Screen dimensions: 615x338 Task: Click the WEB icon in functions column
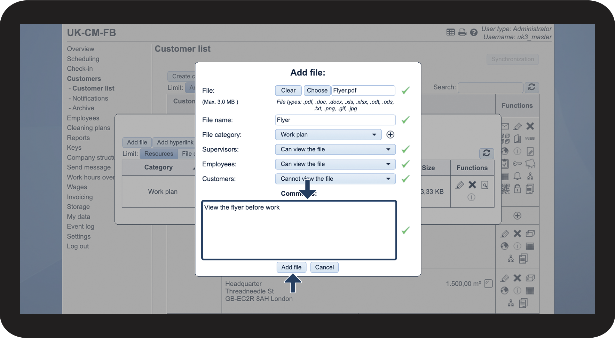pyautogui.click(x=530, y=139)
